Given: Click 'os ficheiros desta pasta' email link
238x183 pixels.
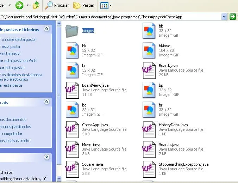Looking at the screenshot, I should pyautogui.click(x=21, y=77).
